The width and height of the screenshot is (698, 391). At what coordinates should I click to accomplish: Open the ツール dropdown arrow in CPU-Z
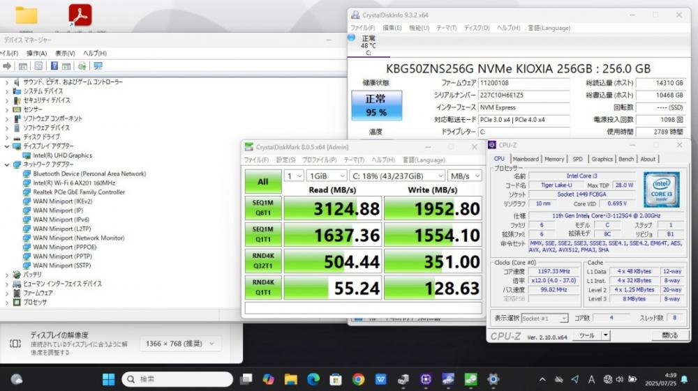(x=605, y=335)
